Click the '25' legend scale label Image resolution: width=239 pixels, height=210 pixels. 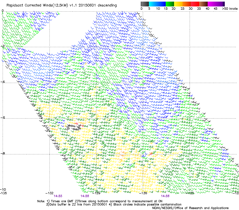point(182,9)
